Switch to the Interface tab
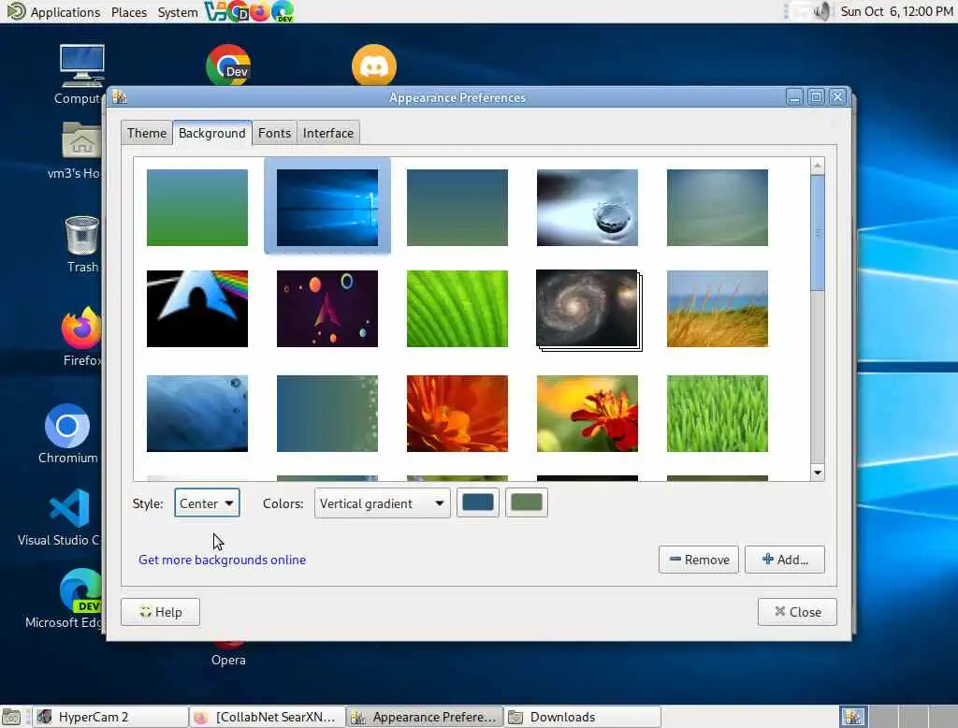Screen dimensions: 958x728 [328, 133]
